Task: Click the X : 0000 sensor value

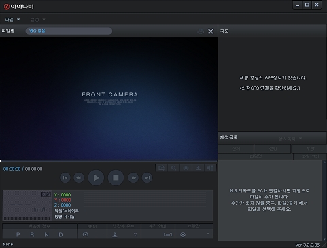Action: click(63, 195)
